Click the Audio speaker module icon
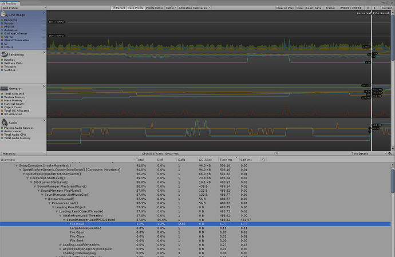Screen dimensions: 395x257 (4, 122)
